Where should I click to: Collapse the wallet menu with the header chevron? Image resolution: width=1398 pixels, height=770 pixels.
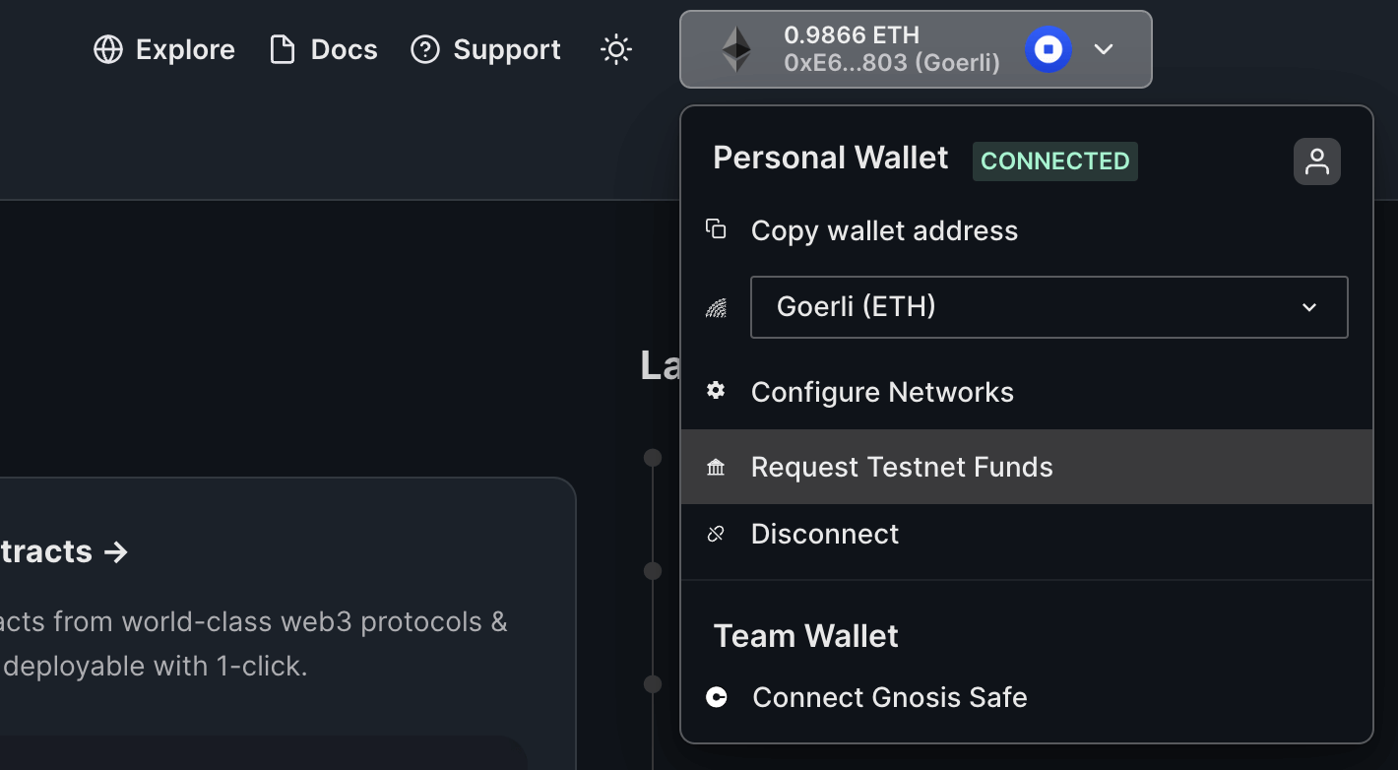[x=1105, y=47]
